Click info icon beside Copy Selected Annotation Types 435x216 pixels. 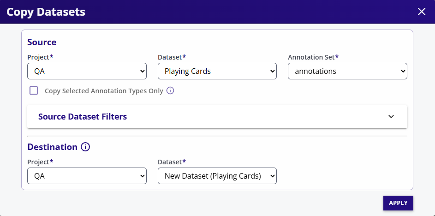(170, 90)
